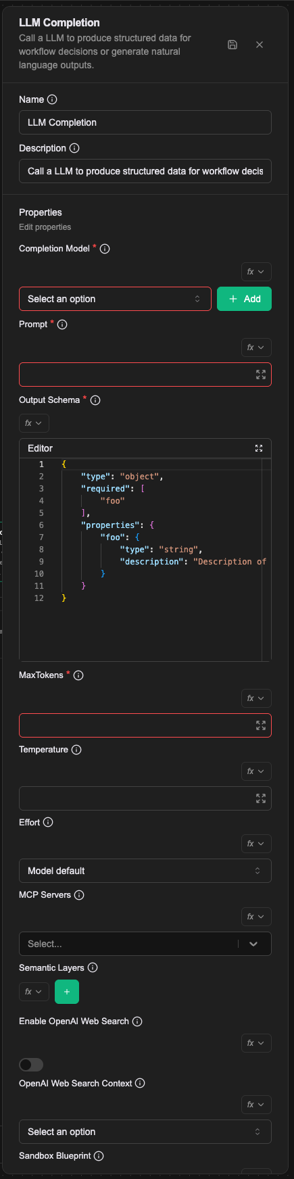Show info tooltip for OpenAI Web Search Context
The width and height of the screenshot is (294, 1179).
pos(140,1083)
